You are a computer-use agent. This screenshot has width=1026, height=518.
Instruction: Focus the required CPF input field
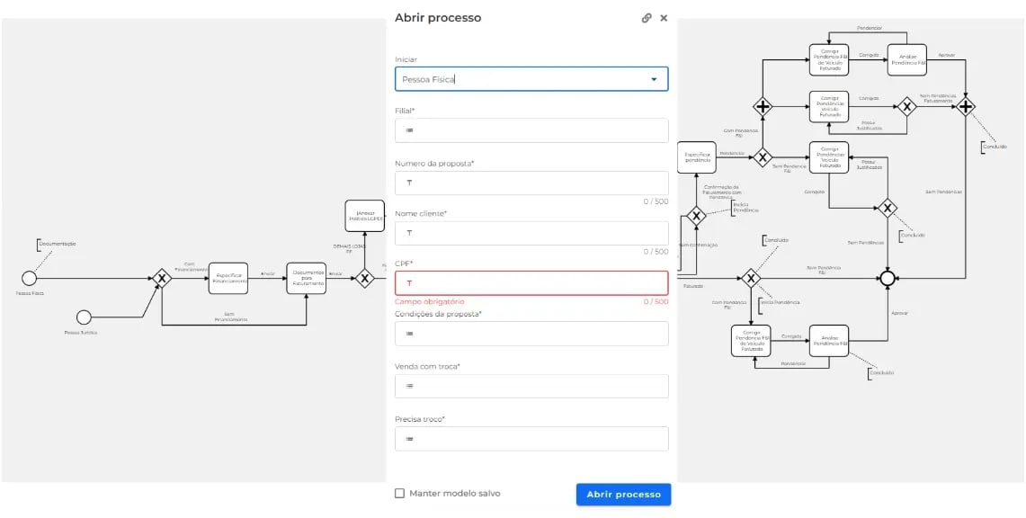point(531,283)
